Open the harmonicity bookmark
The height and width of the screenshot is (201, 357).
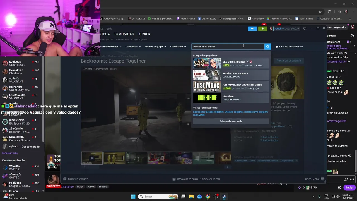255,19
